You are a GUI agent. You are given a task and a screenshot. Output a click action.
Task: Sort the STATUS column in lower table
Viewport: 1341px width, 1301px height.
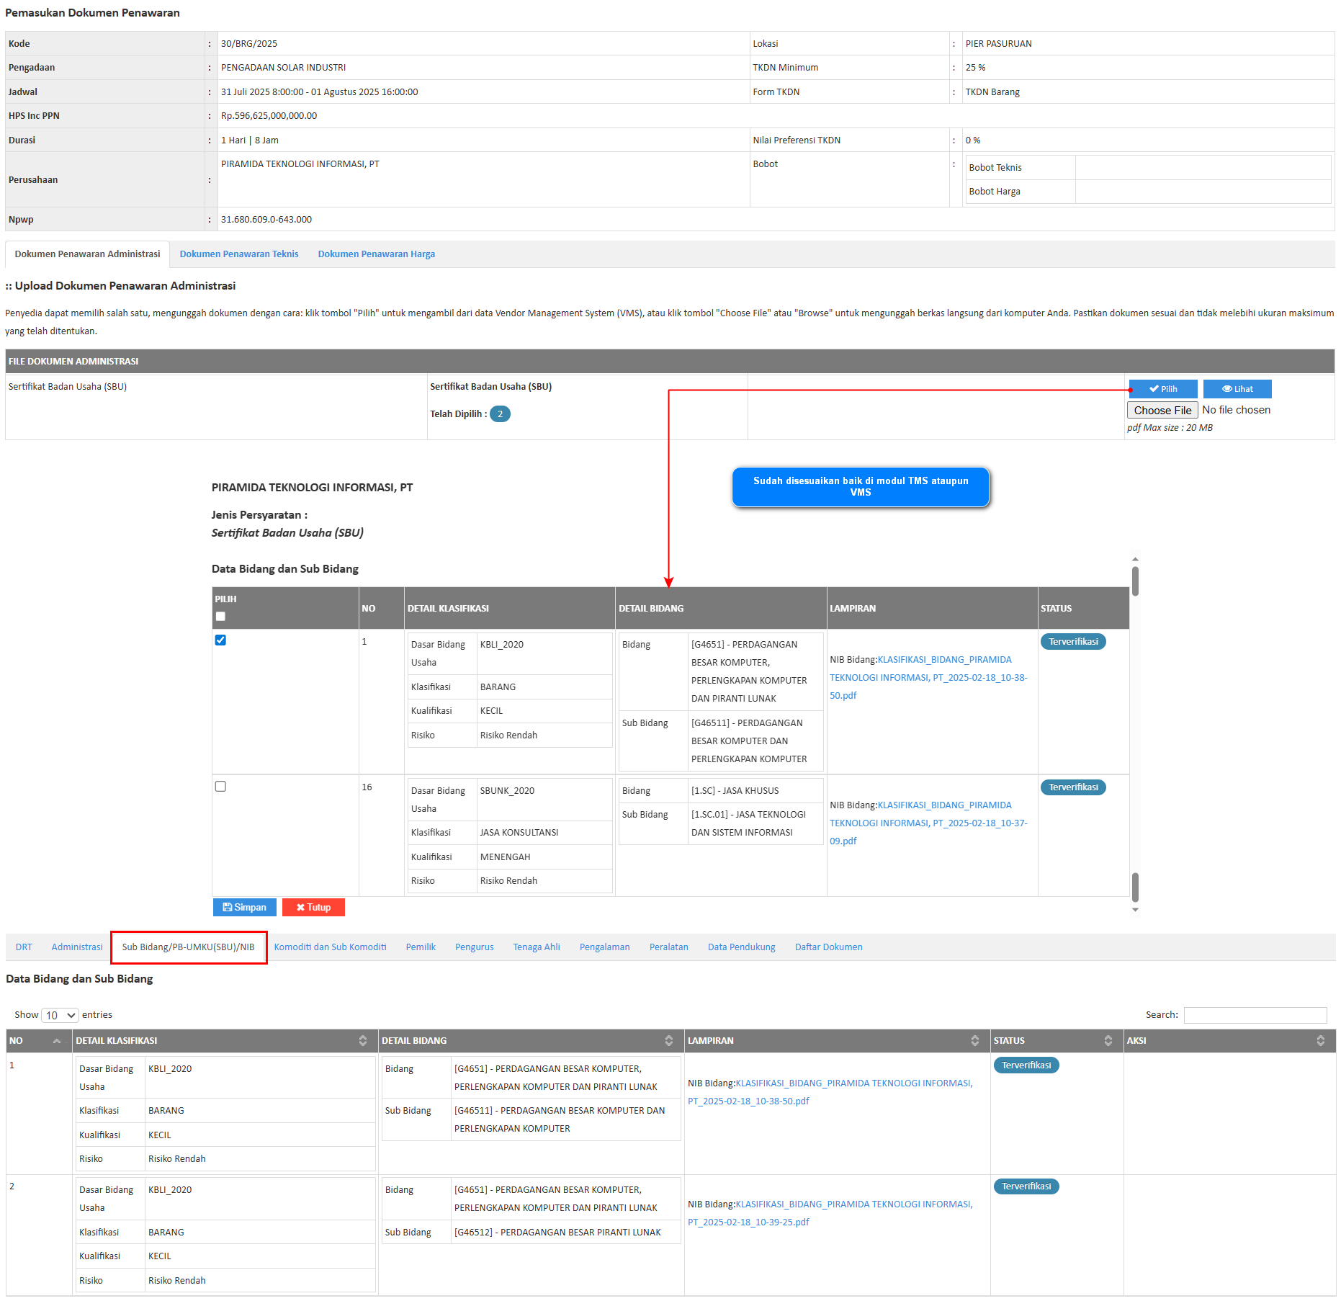point(1108,1041)
